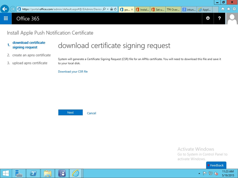Open a new blank browser tab

(x=215, y=10)
